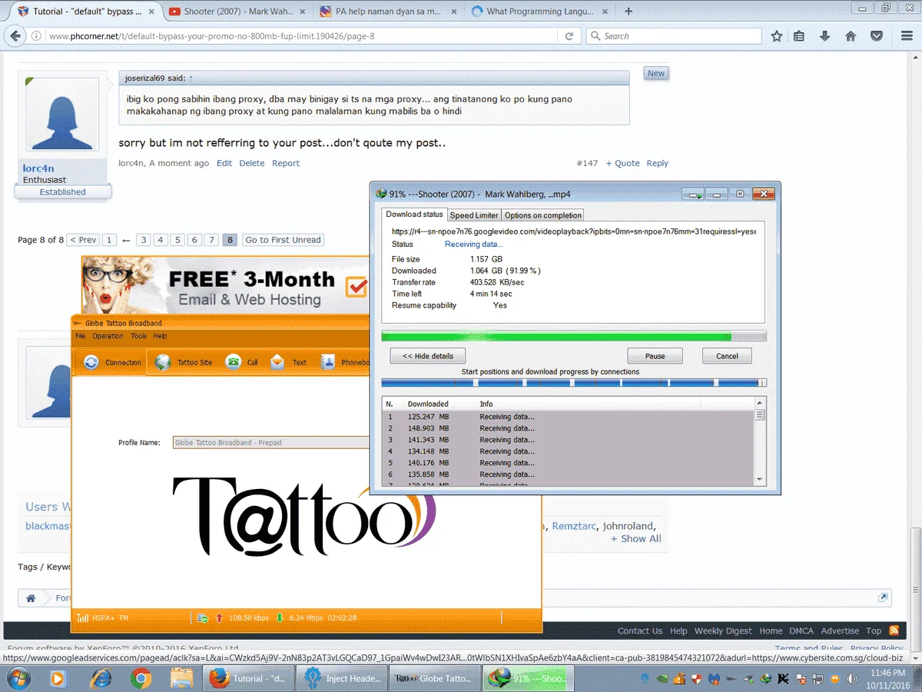This screenshot has width=922, height=692.
Task: Launch Windows Media Player from taskbar
Action: [x=58, y=678]
